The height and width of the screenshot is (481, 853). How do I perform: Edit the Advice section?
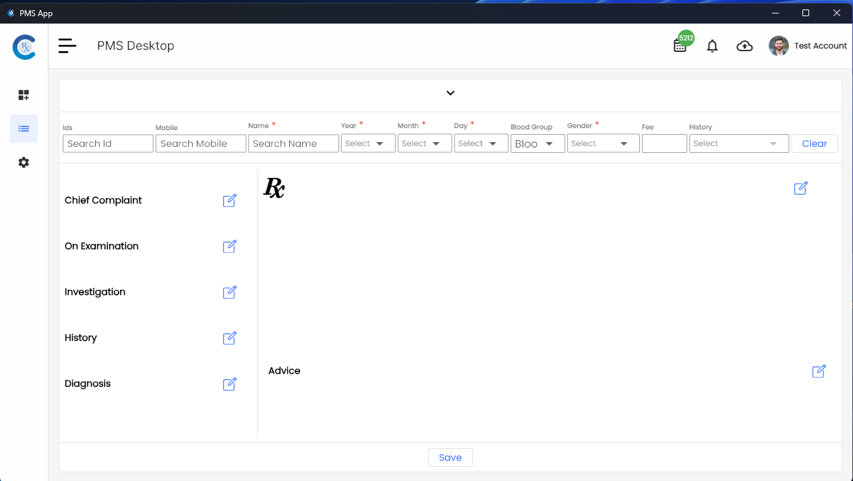(x=819, y=371)
